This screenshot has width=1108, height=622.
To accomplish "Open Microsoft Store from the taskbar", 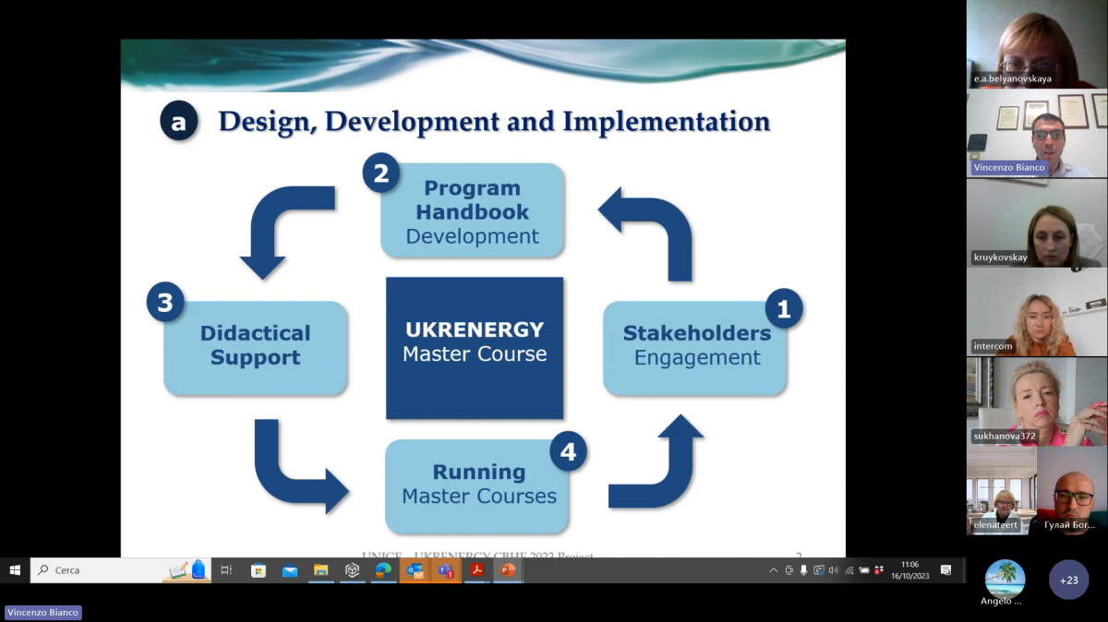I will [x=259, y=570].
